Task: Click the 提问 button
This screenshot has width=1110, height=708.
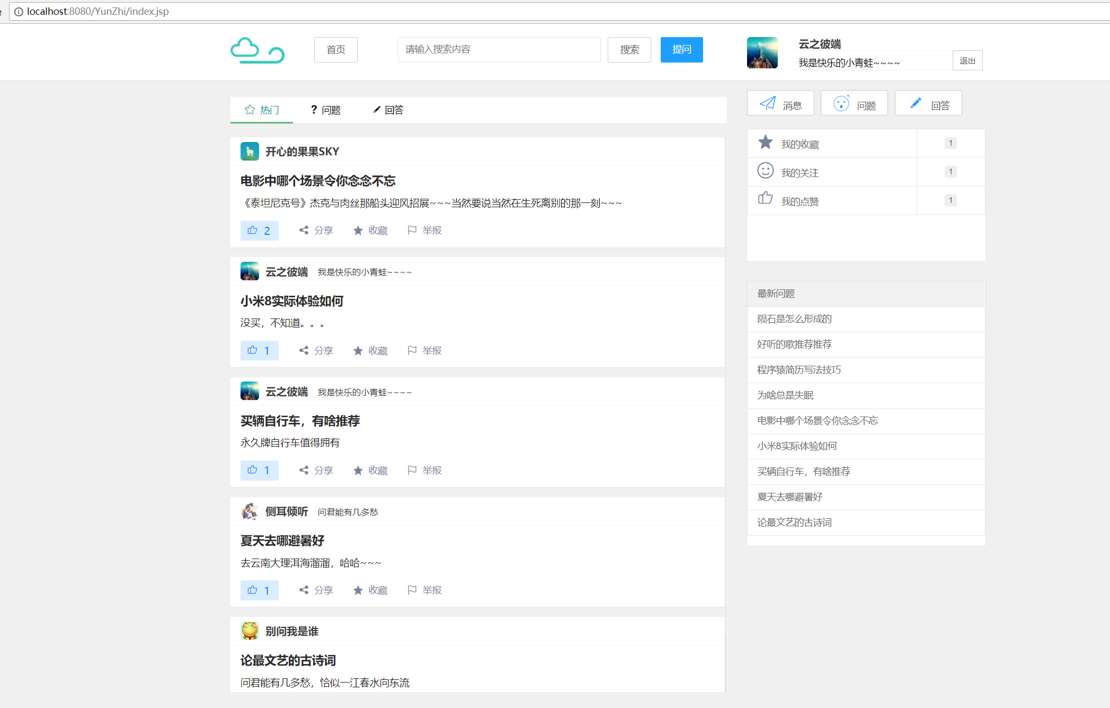Action: [x=681, y=49]
